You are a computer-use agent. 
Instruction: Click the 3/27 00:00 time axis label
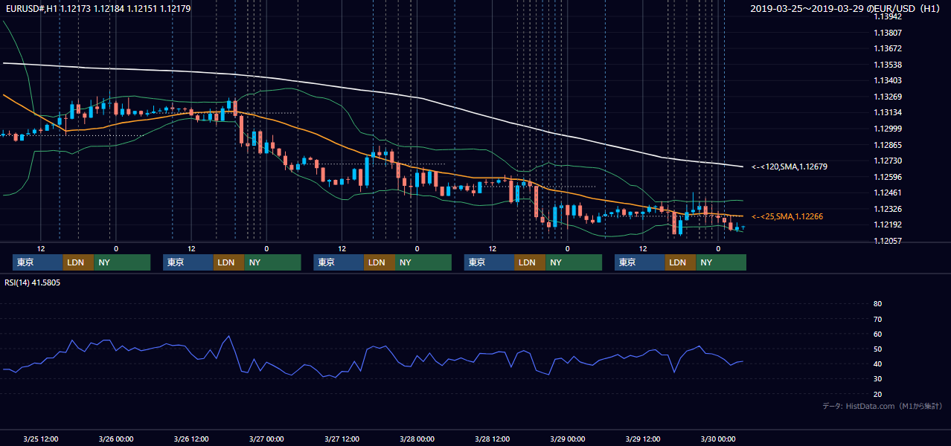coord(266,439)
